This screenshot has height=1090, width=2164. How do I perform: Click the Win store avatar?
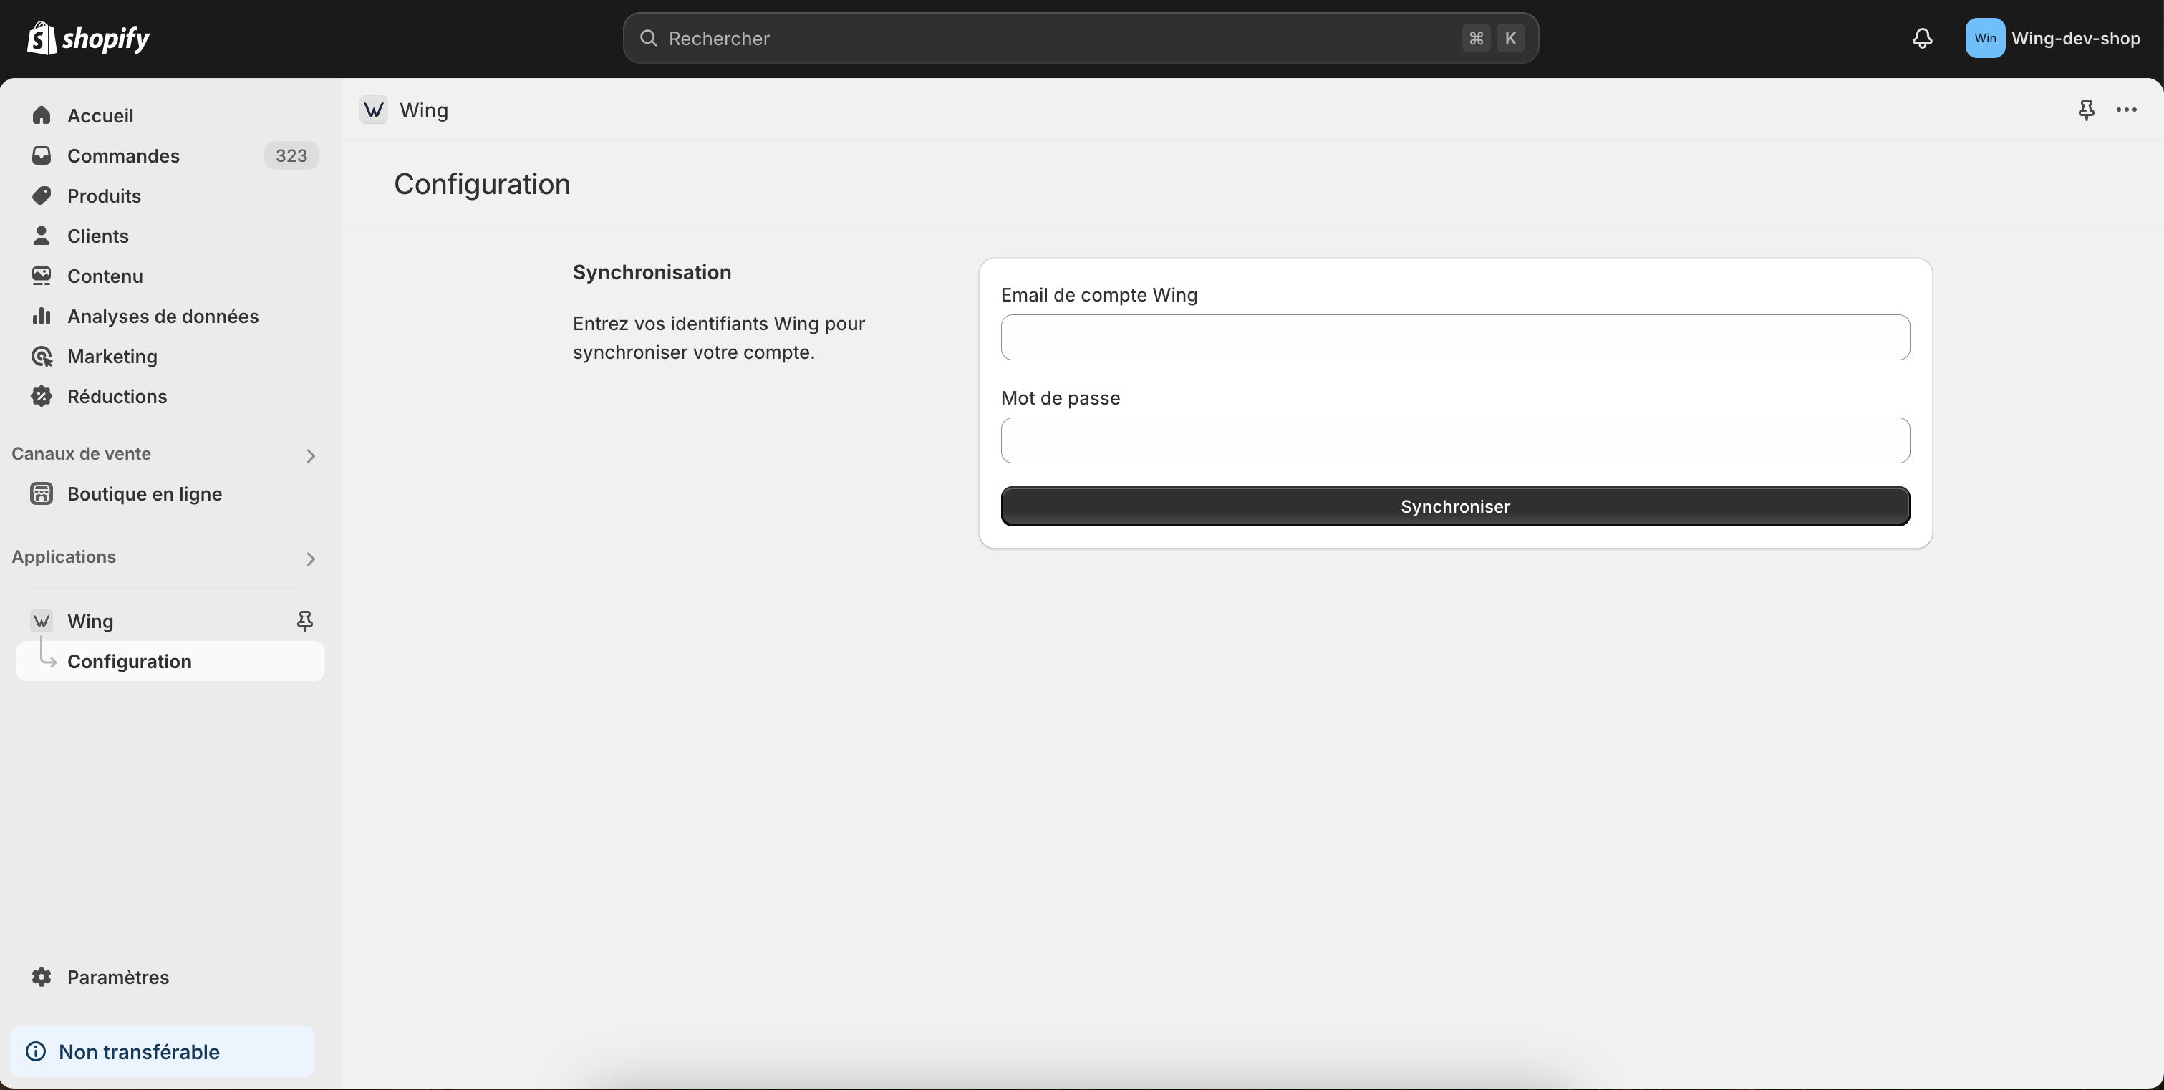1985,38
